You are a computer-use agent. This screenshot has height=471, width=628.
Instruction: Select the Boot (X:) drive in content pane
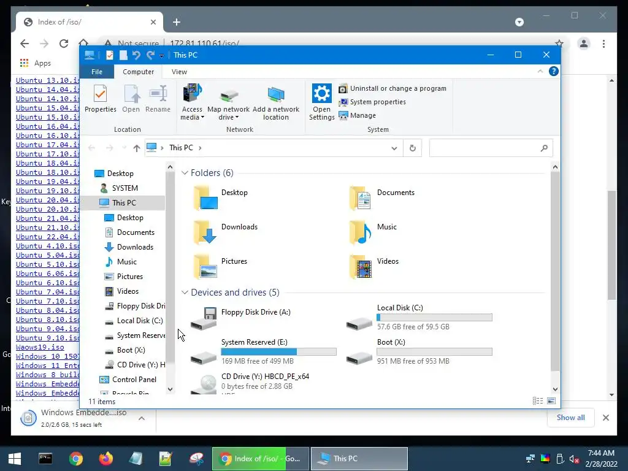click(419, 352)
